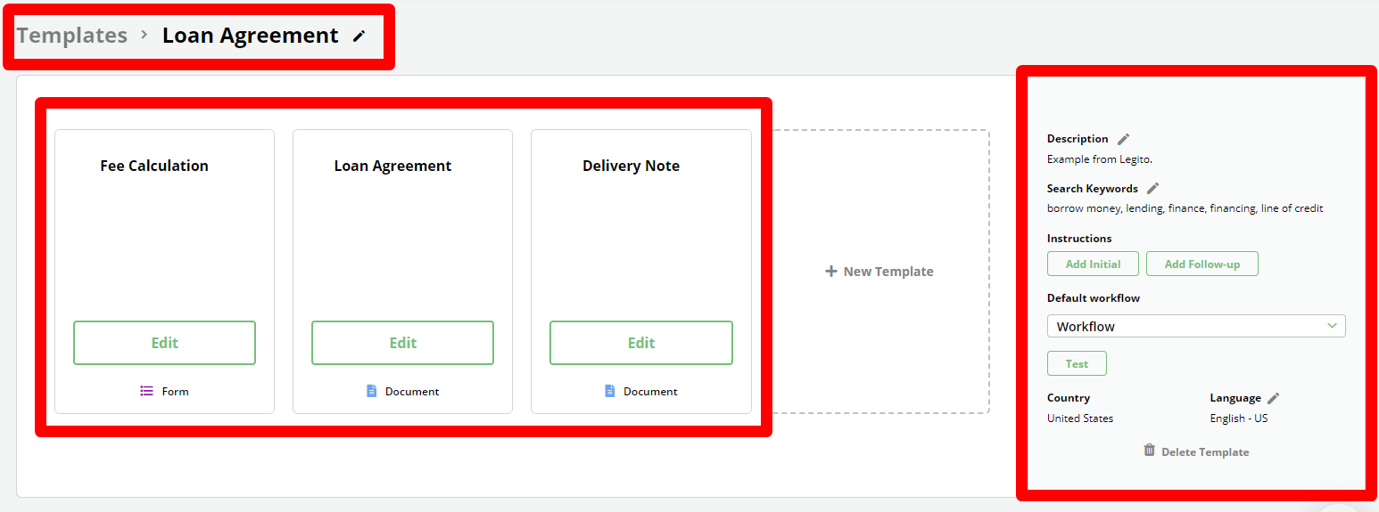Go to Templates in the breadcrumb

click(x=72, y=36)
